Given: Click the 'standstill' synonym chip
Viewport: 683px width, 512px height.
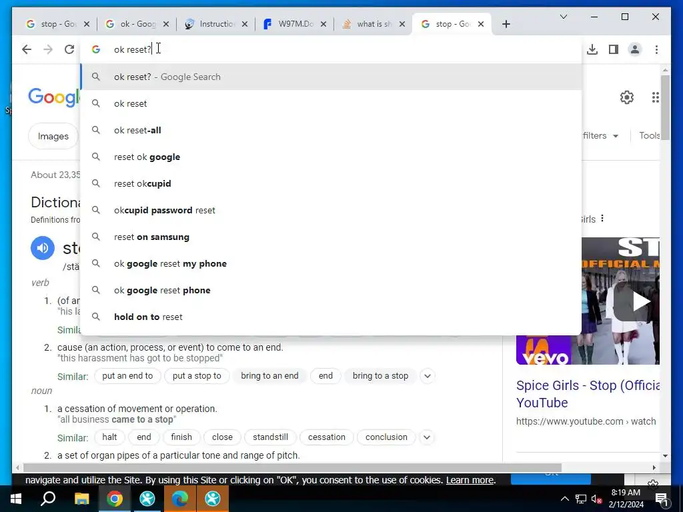Looking at the screenshot, I should tap(271, 437).
